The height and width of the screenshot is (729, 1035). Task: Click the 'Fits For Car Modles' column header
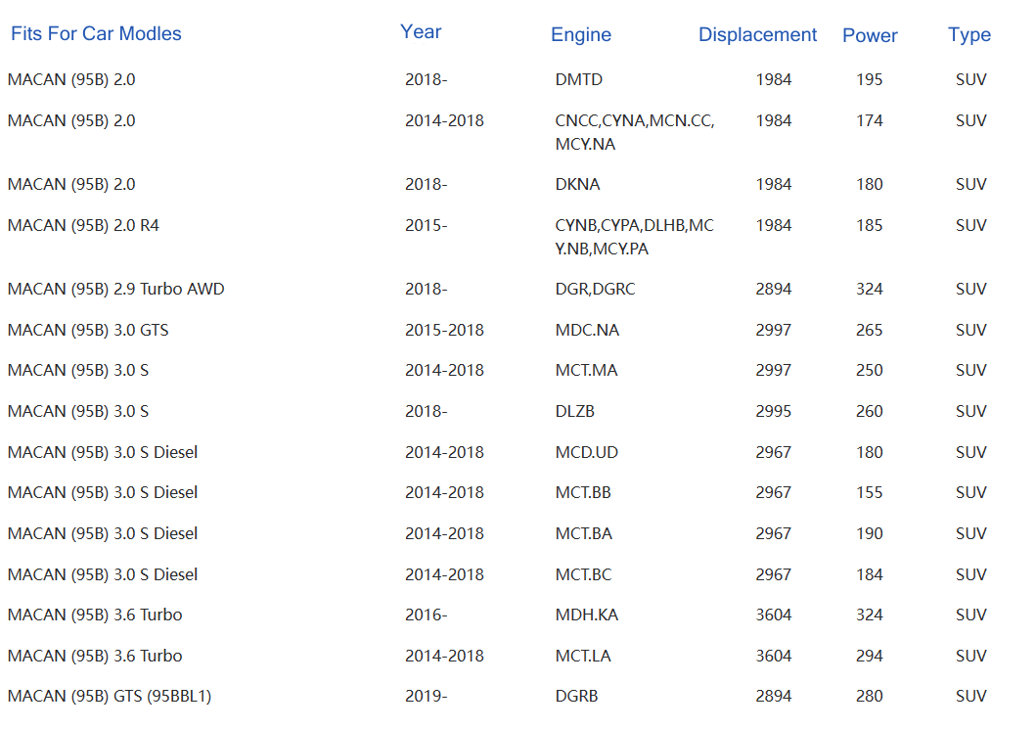click(x=96, y=33)
